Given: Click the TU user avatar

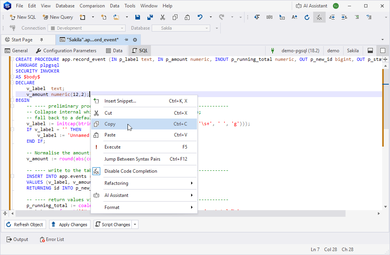Looking at the screenshot, I should tap(336, 6).
